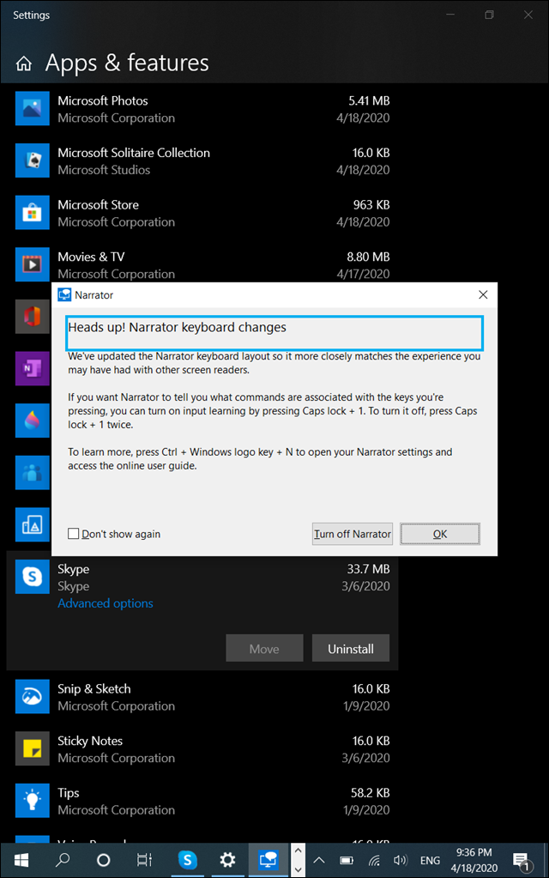Select the People app icon in list
Viewport: 549px width, 878px height.
pyautogui.click(x=32, y=473)
